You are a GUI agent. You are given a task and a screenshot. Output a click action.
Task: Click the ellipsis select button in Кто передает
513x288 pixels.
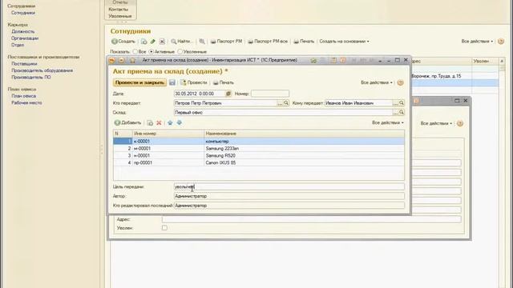click(x=280, y=103)
